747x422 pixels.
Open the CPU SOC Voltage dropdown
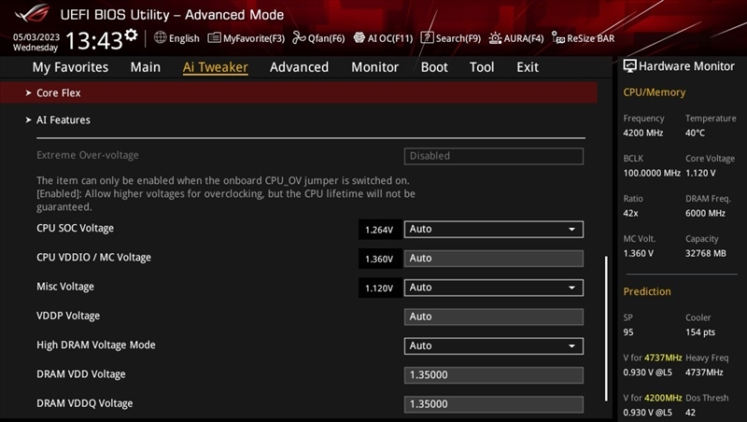(x=493, y=229)
